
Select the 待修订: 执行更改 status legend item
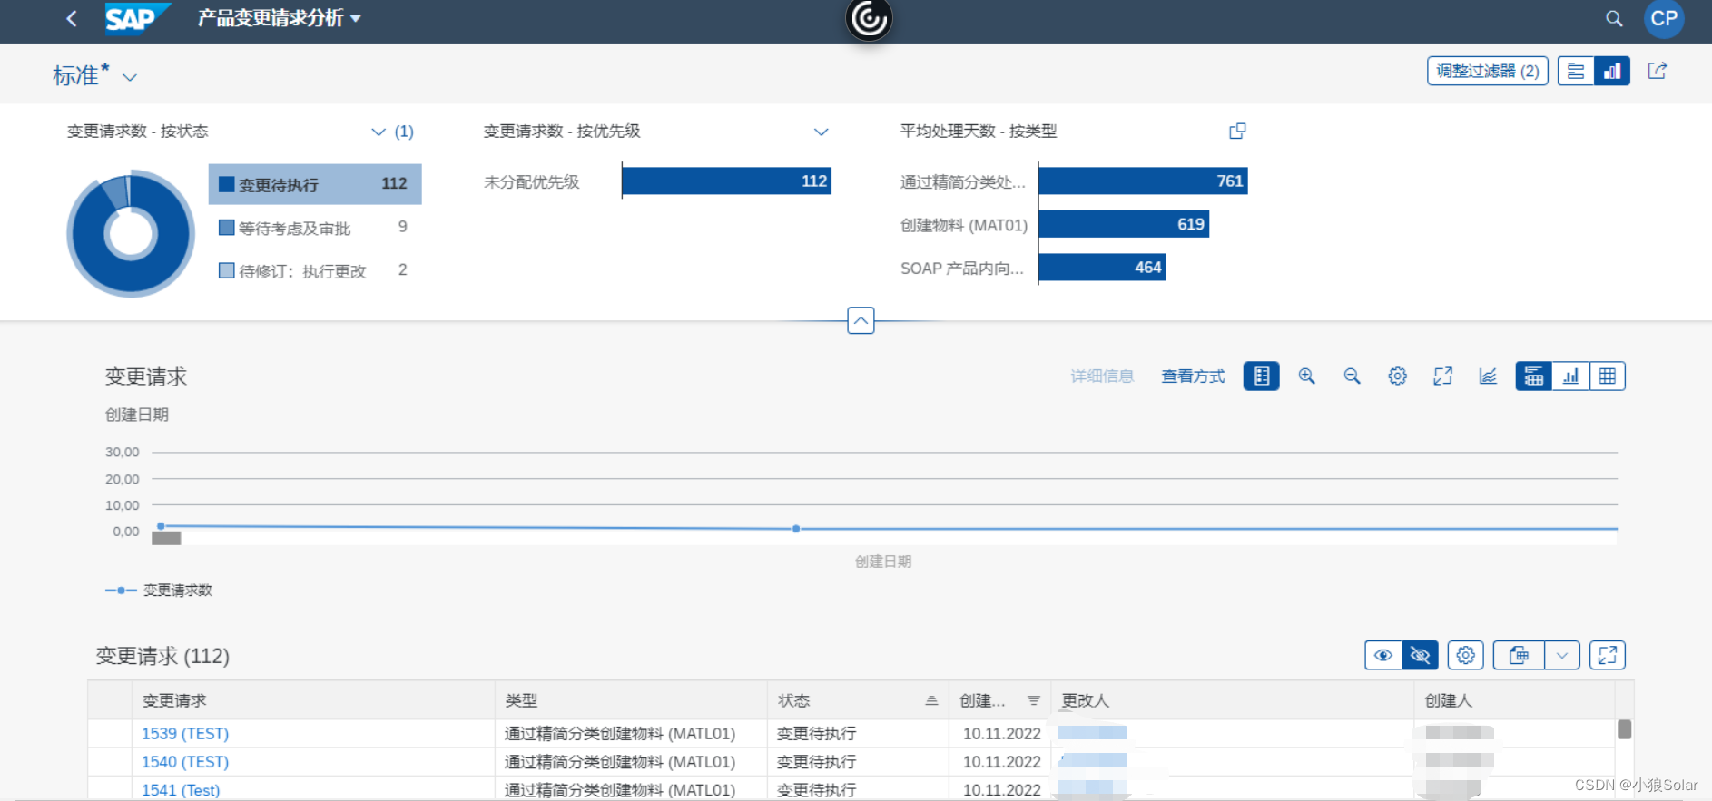click(315, 270)
